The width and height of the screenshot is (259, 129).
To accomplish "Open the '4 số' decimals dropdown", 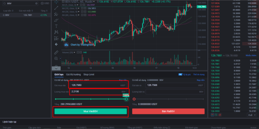I will (252, 115).
